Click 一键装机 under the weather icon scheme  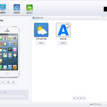(40, 43)
